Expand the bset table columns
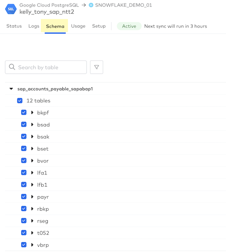Viewport: 226px width, 252px height. click(32, 149)
